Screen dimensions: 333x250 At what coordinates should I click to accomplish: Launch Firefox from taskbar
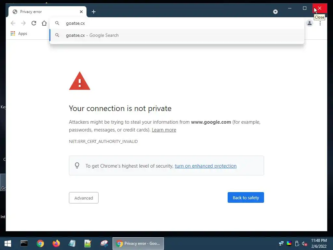(56, 243)
